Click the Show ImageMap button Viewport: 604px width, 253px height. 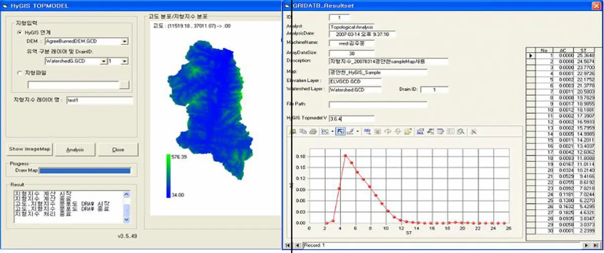click(x=30, y=149)
